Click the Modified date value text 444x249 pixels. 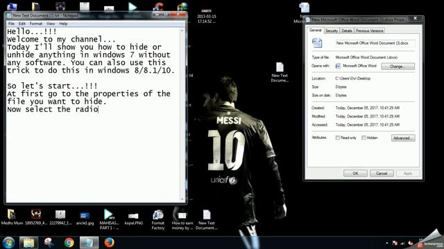(x=368, y=116)
